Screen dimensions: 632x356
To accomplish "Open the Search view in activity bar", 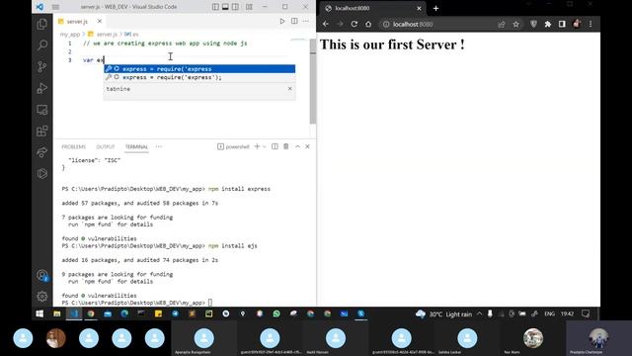I will pos(41,44).
